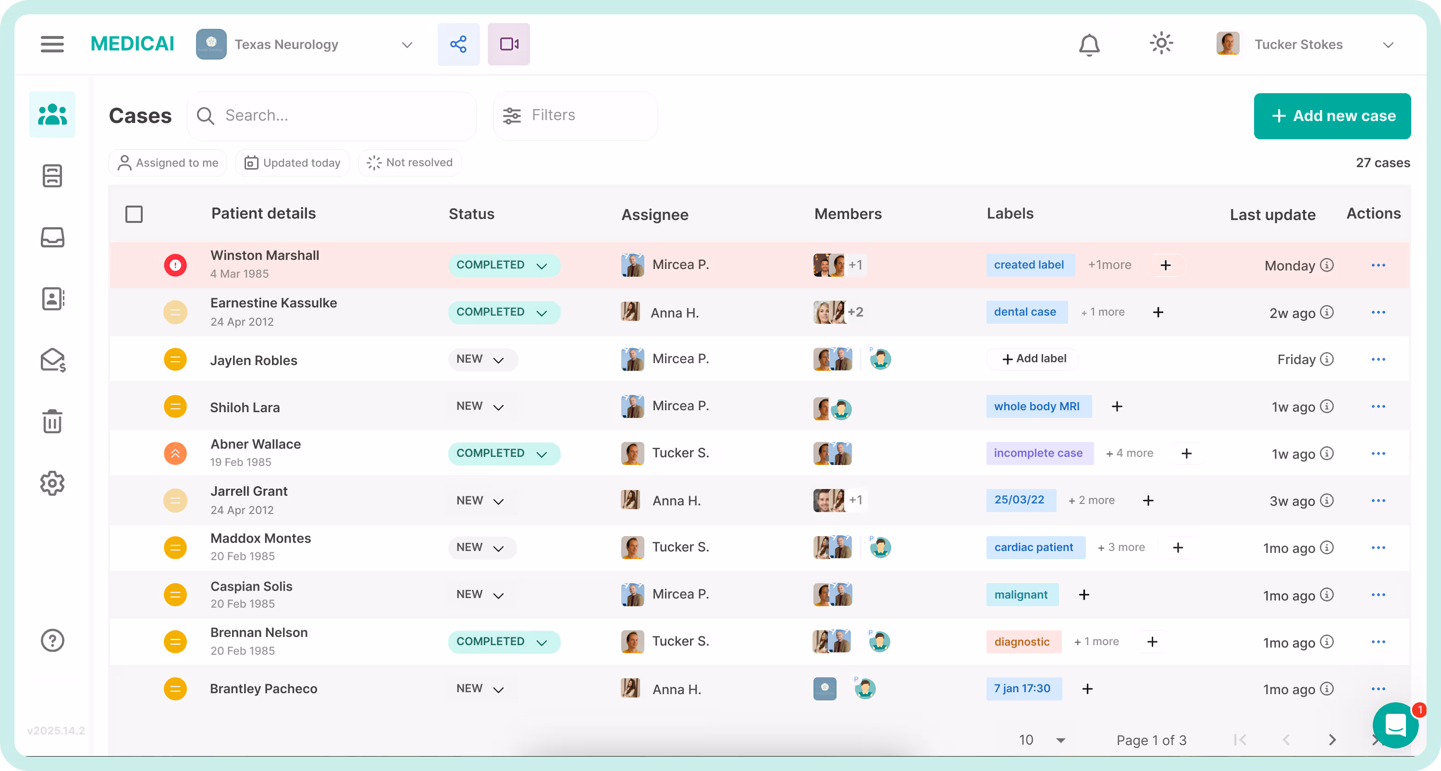Open settings gear in sidebar
The width and height of the screenshot is (1441, 771).
[52, 483]
